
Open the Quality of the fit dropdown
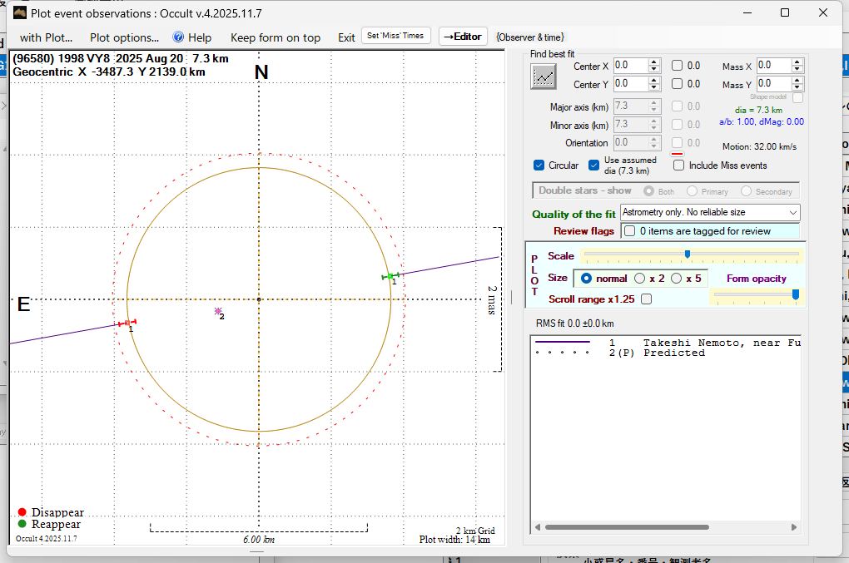(x=710, y=213)
